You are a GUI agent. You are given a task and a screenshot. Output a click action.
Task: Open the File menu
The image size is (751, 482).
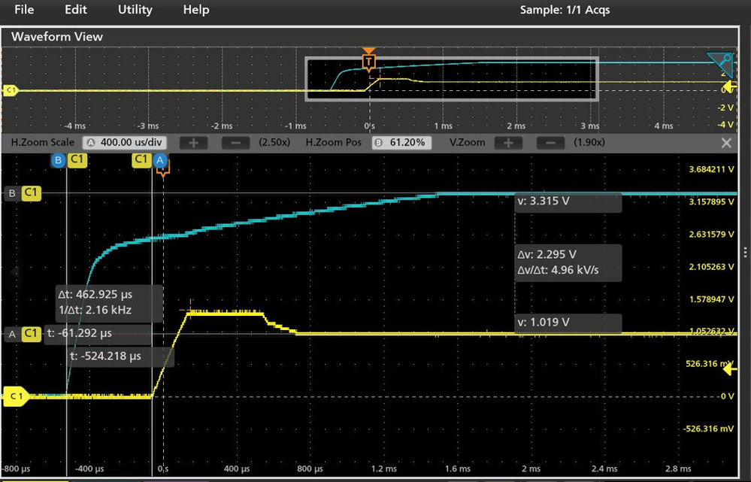pos(24,10)
